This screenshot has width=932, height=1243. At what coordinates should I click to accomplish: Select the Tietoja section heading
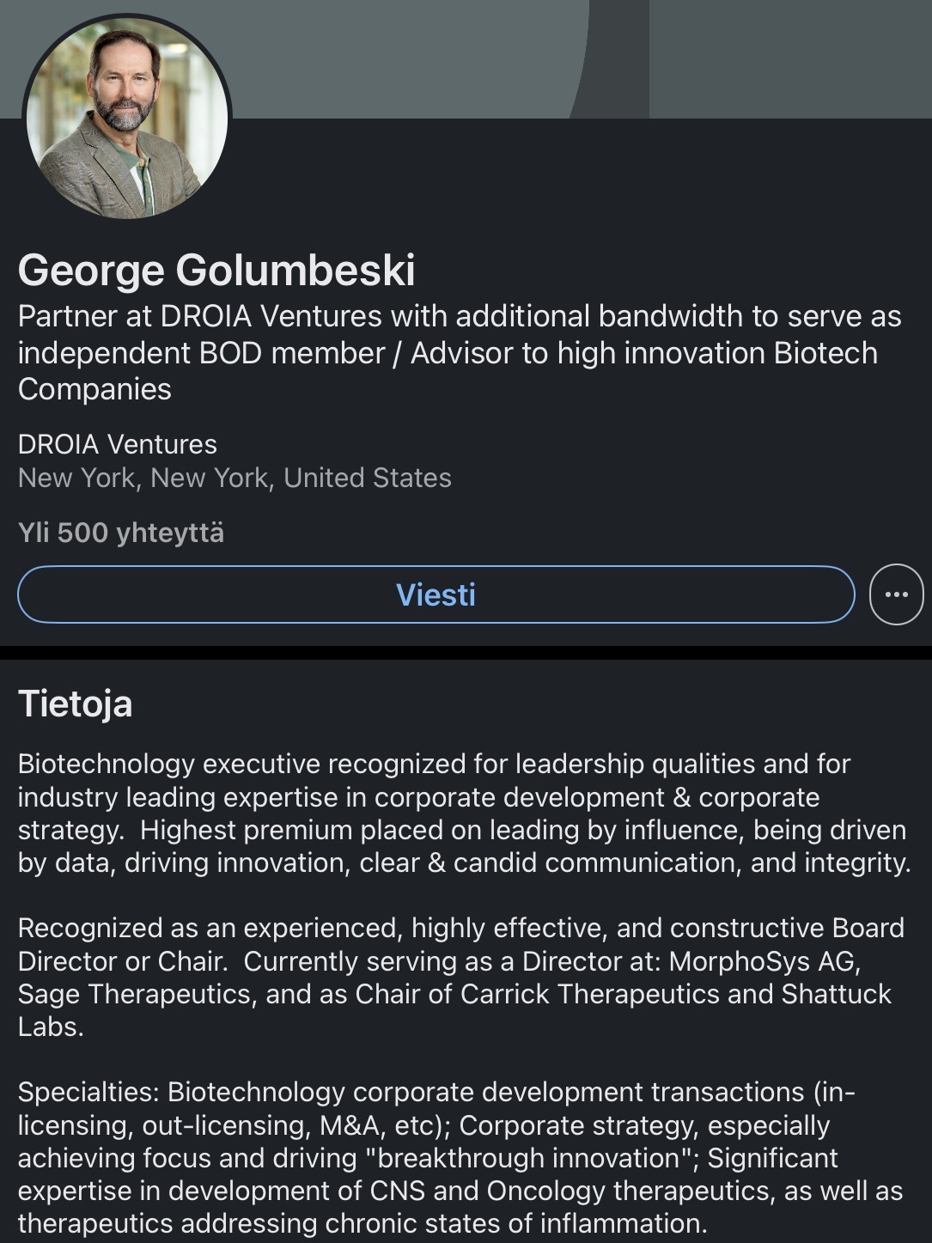[76, 704]
